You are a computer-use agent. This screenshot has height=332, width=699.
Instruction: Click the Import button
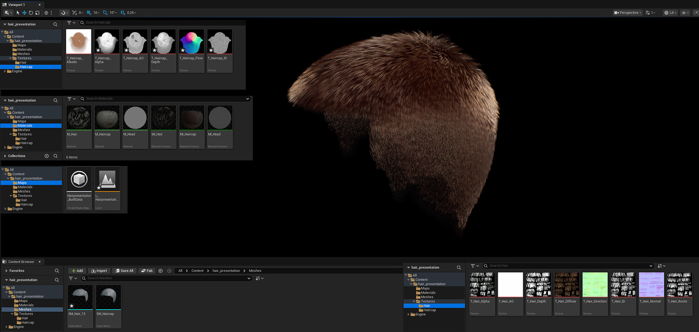[99, 271]
